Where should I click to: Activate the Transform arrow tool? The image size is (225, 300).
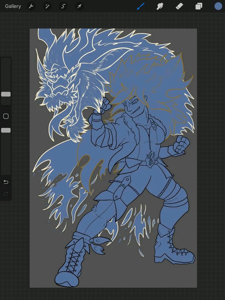click(79, 6)
